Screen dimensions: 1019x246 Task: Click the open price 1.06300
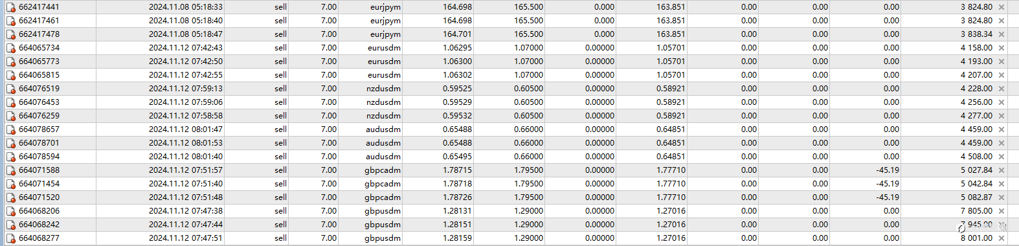point(457,61)
